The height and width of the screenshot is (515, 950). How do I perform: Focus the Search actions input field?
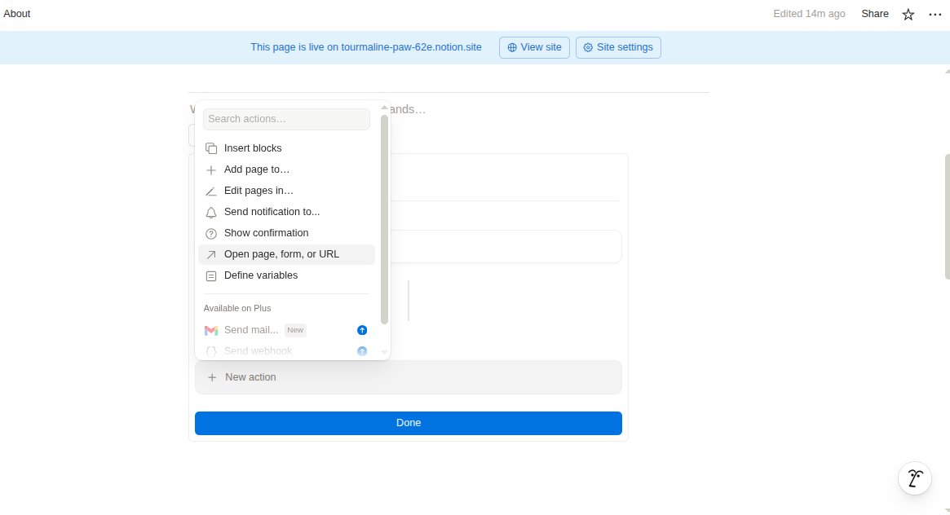(286, 119)
